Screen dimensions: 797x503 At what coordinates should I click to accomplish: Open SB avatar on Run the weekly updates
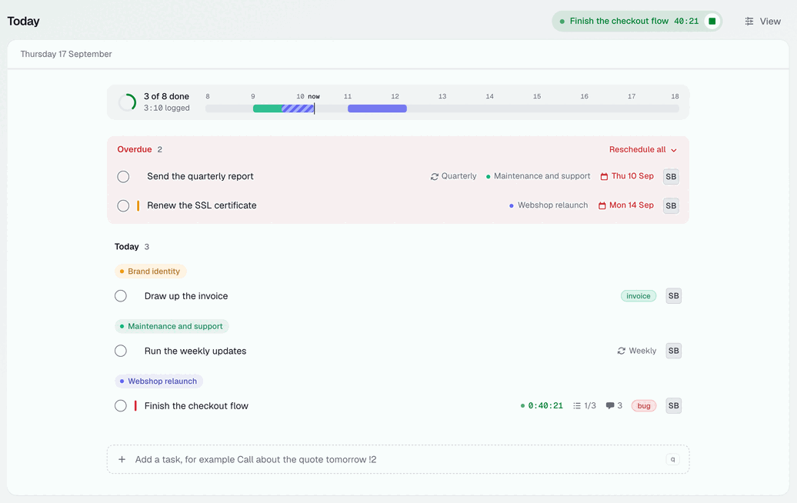coord(673,351)
